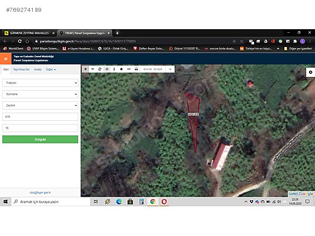The image size is (315, 236).
Task: Open map settings gear
Action: coord(311,72)
